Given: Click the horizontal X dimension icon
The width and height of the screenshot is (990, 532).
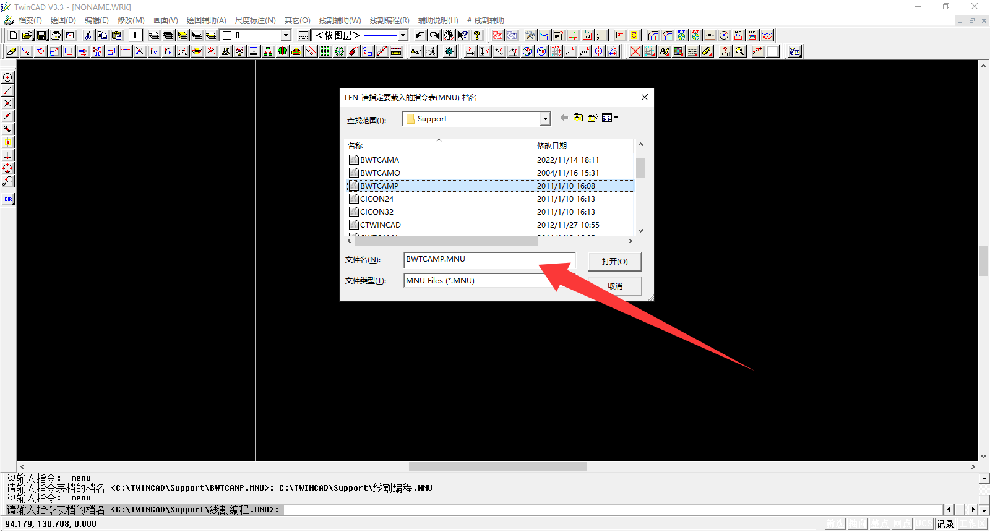Looking at the screenshot, I should [x=470, y=51].
